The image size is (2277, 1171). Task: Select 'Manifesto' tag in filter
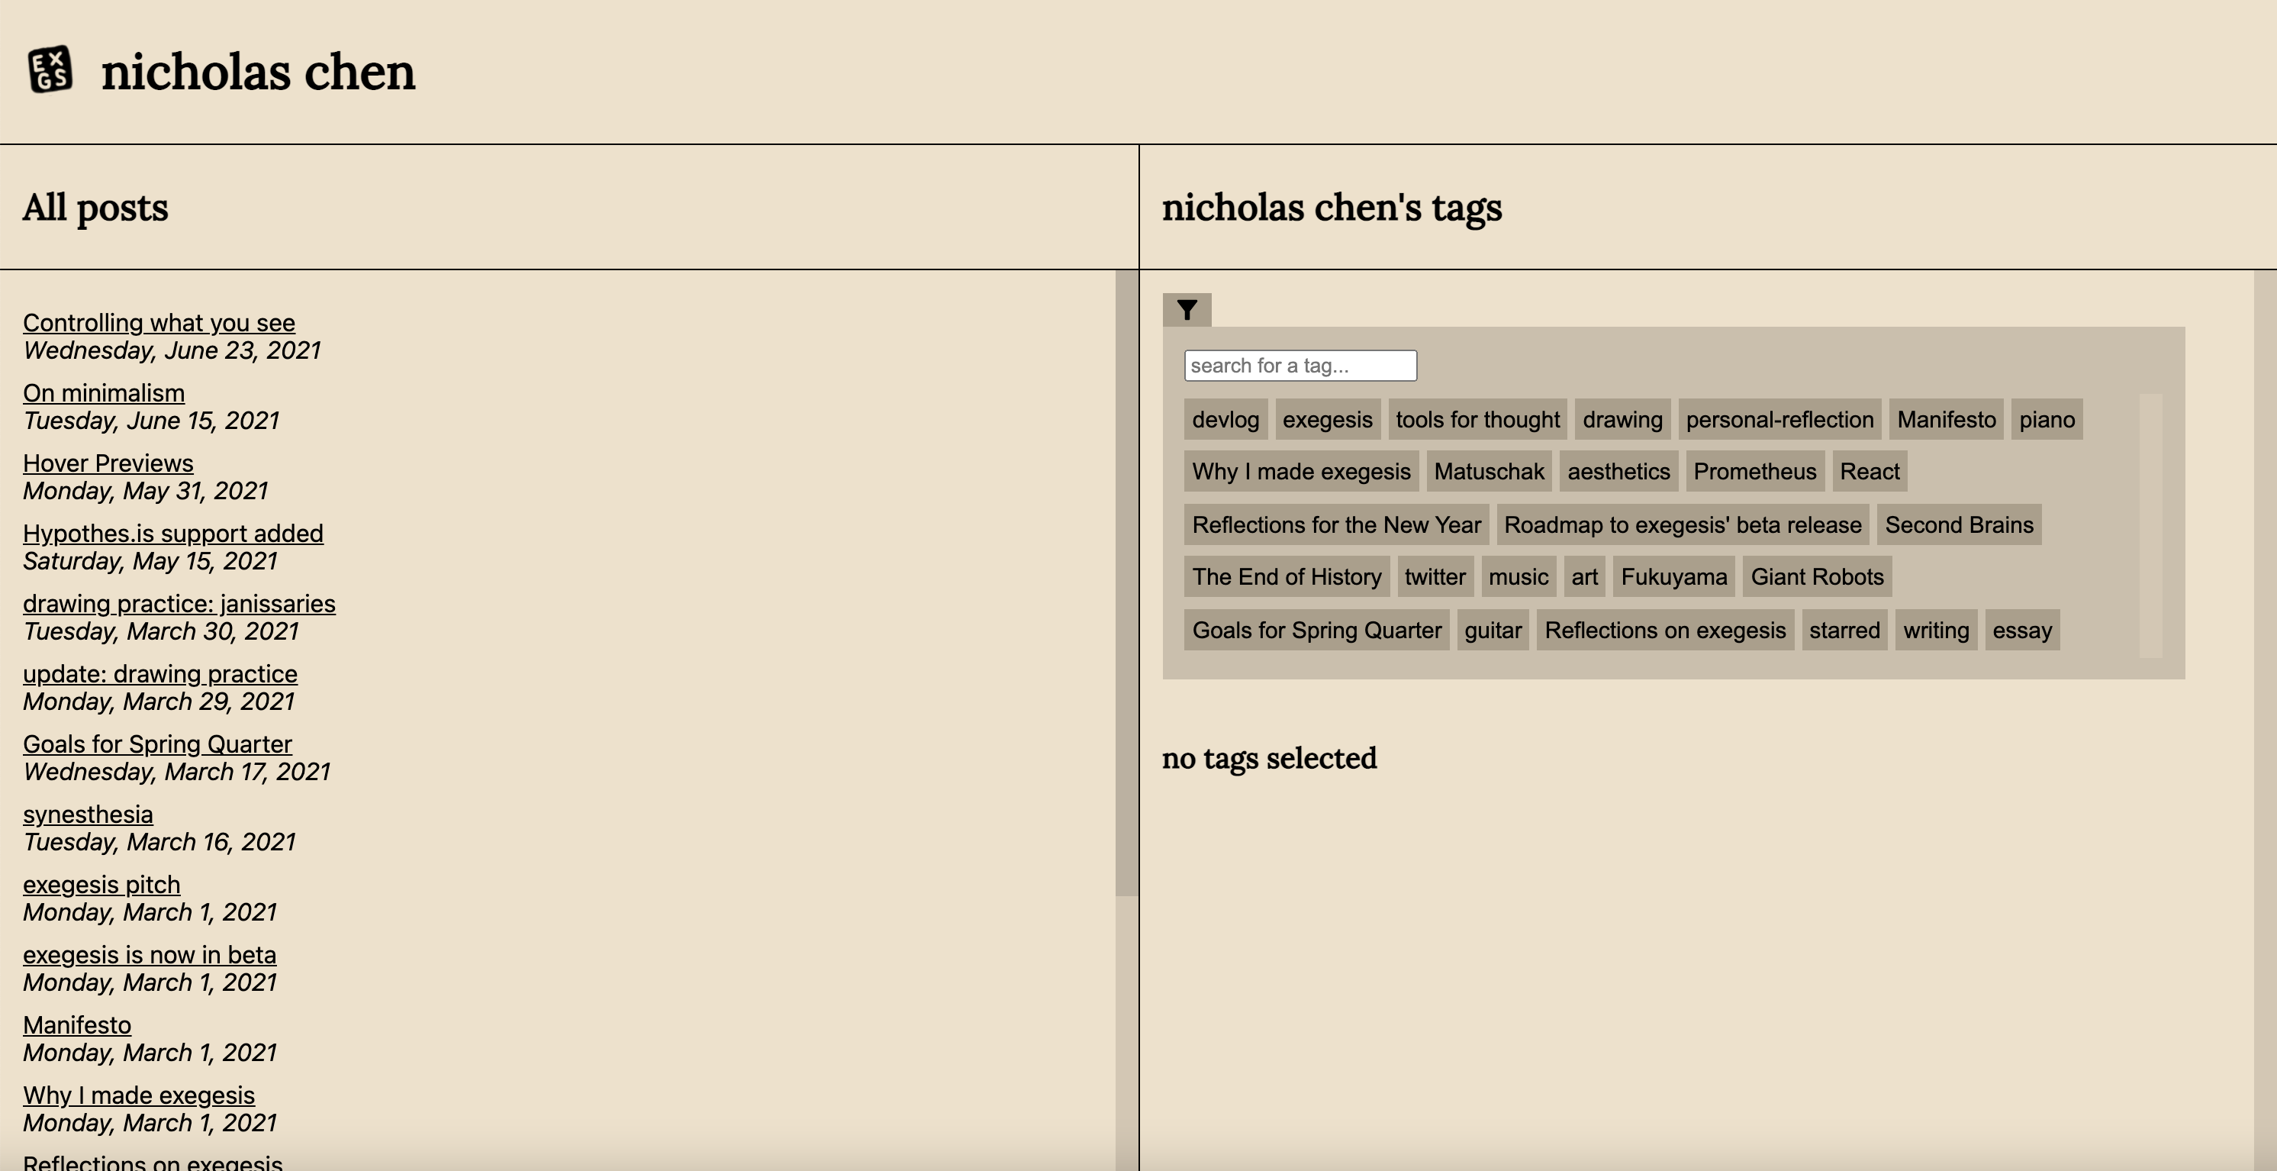[1947, 418]
